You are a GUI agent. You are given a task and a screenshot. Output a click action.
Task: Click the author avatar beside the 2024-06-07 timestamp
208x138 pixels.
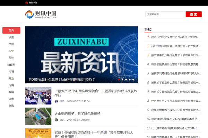coord(56,101)
